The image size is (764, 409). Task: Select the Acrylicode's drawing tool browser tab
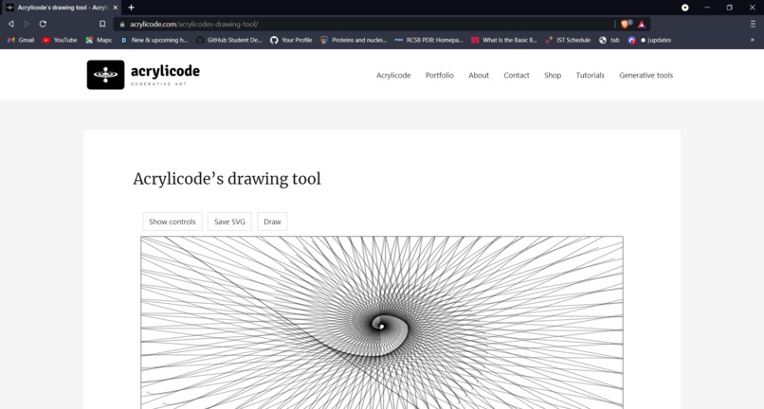[63, 8]
